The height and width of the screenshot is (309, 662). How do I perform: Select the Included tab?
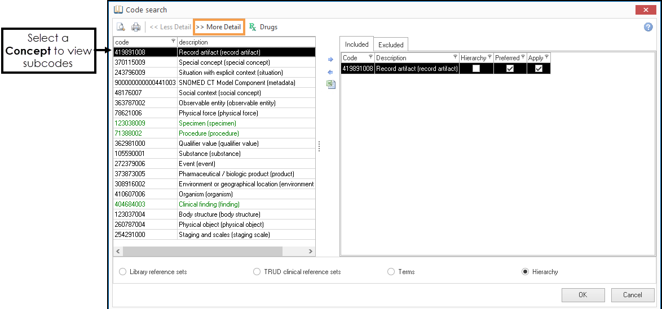pos(356,44)
